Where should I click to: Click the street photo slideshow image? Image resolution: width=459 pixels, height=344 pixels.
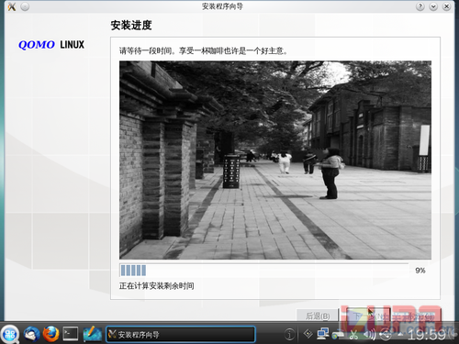click(275, 160)
